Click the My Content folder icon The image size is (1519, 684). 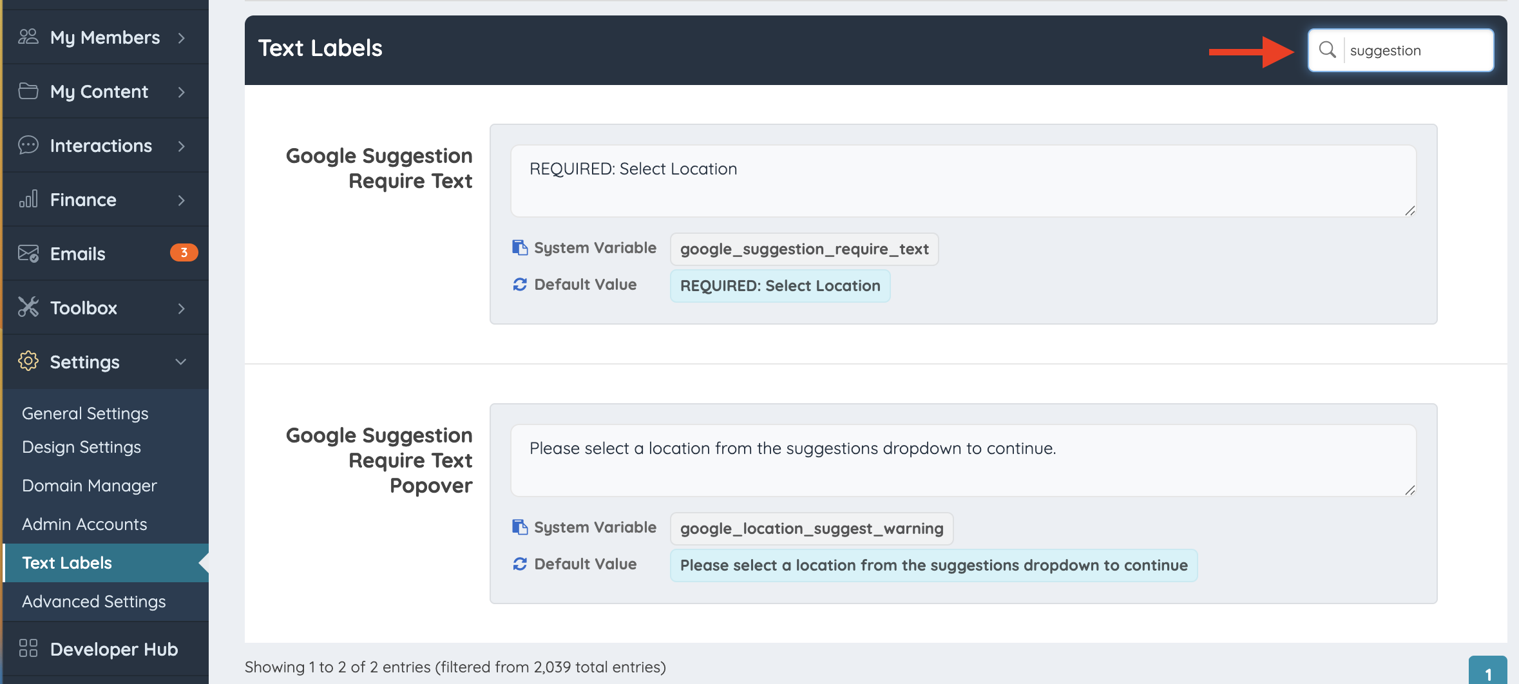pos(28,91)
